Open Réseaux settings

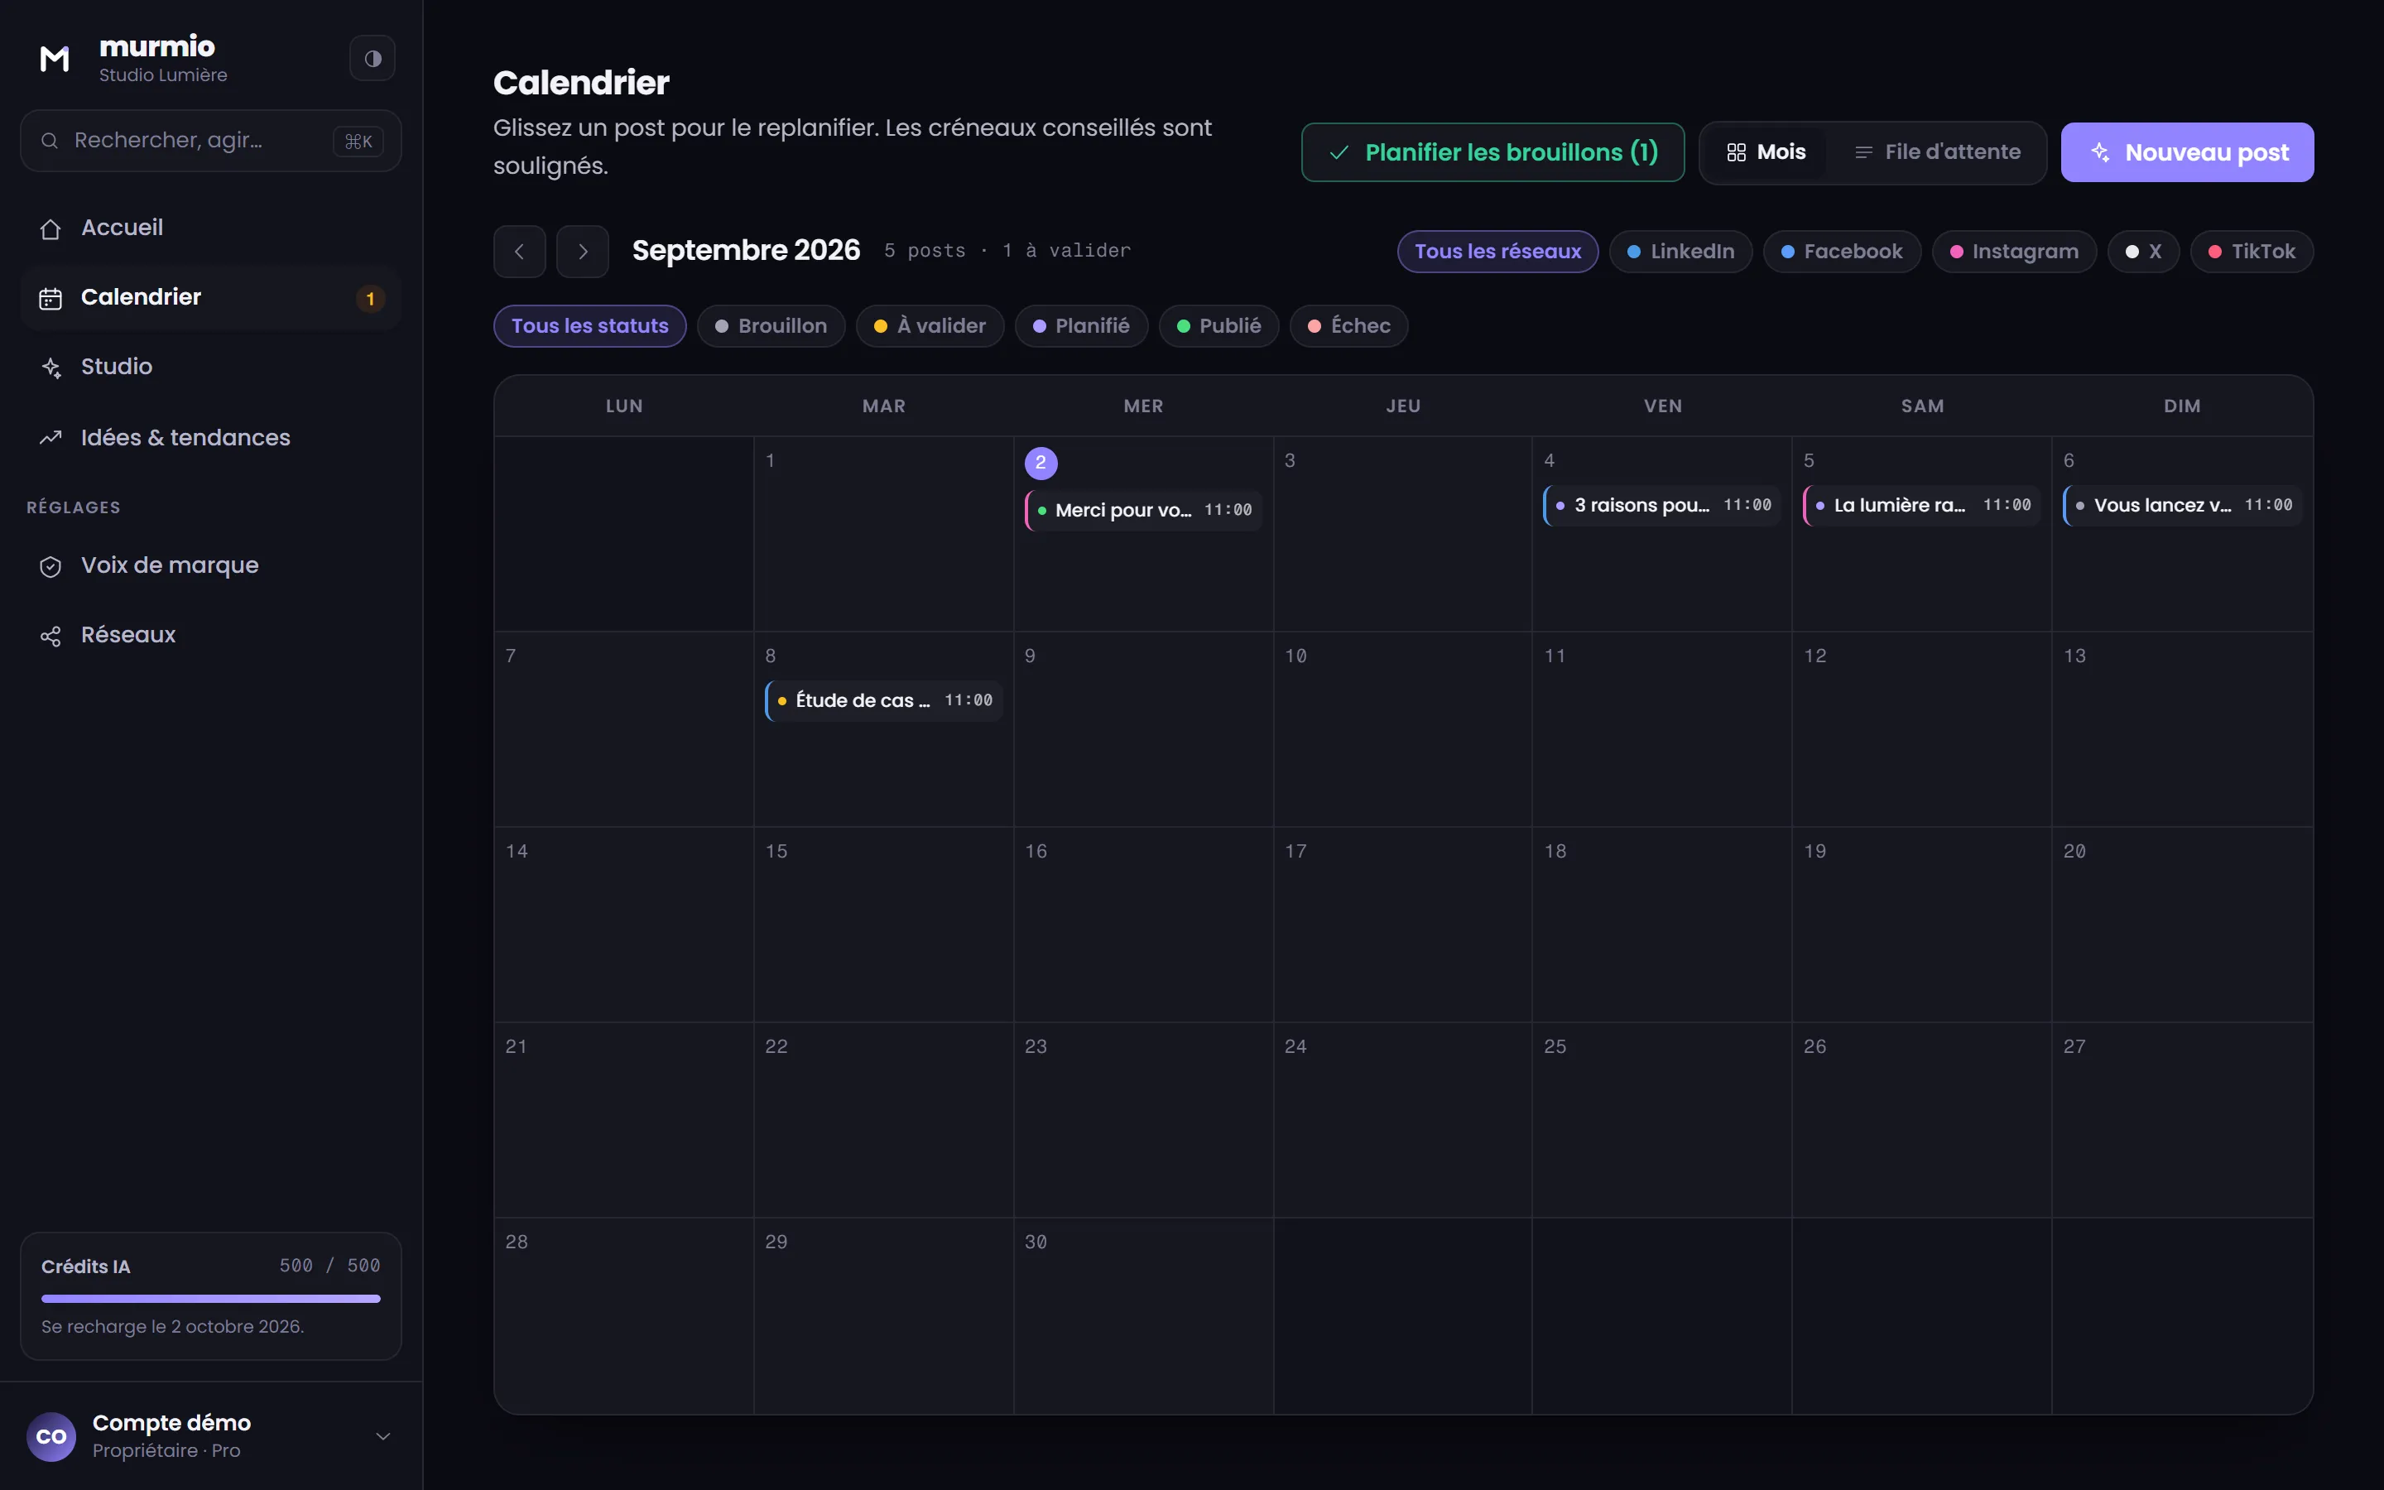tap(211, 635)
